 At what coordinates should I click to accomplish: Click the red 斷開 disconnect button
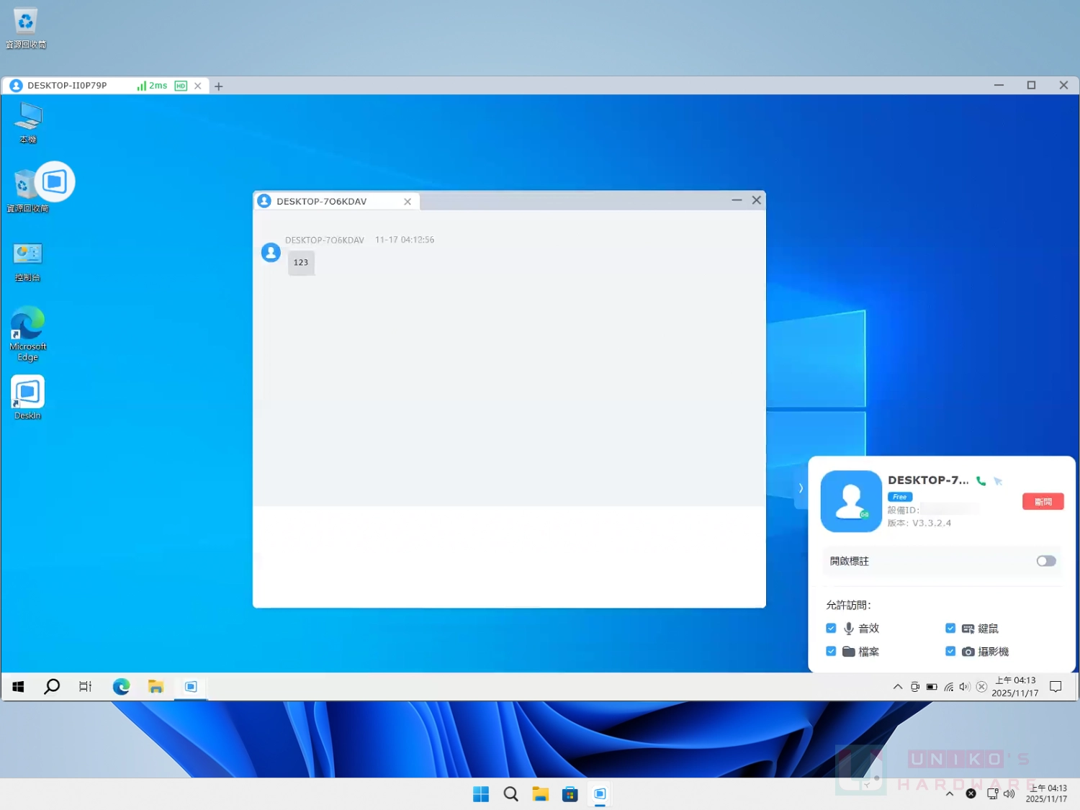[x=1043, y=502]
